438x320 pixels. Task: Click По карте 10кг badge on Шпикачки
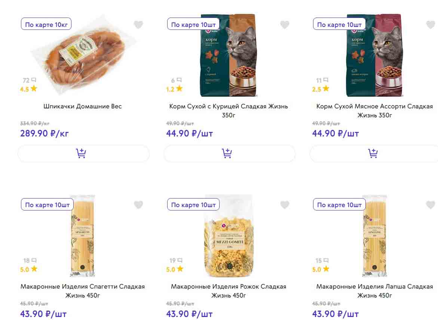(46, 25)
